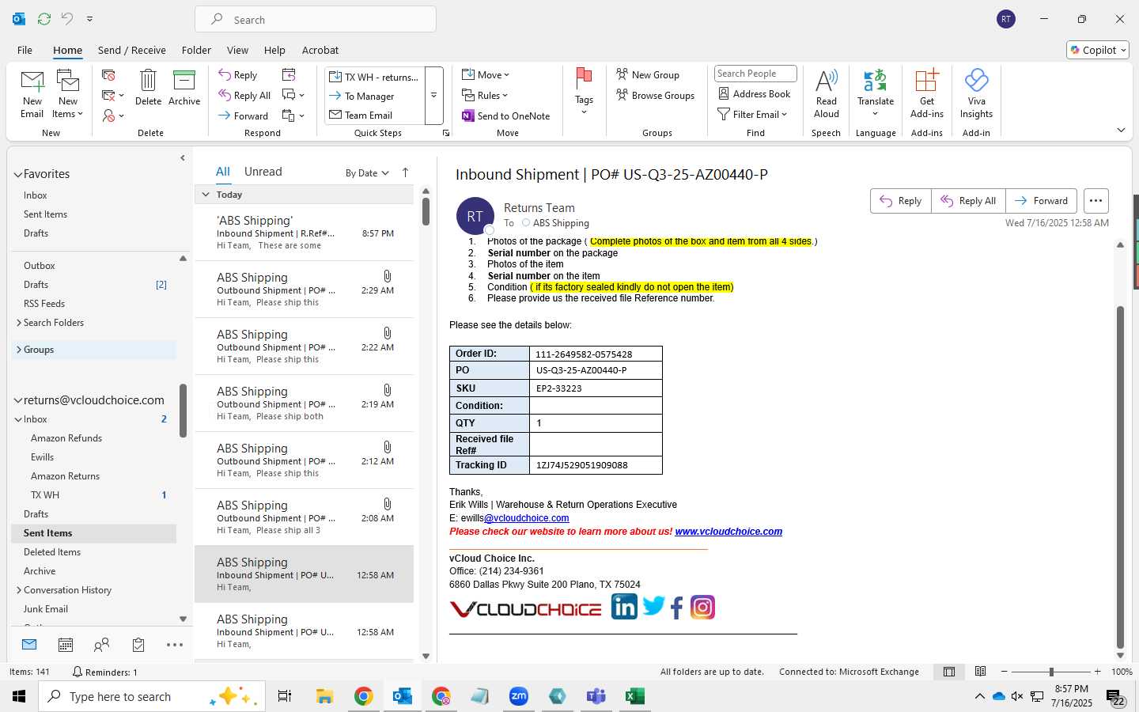Open Filter Email dropdown
This screenshot has height=712, width=1139.
pos(752,114)
